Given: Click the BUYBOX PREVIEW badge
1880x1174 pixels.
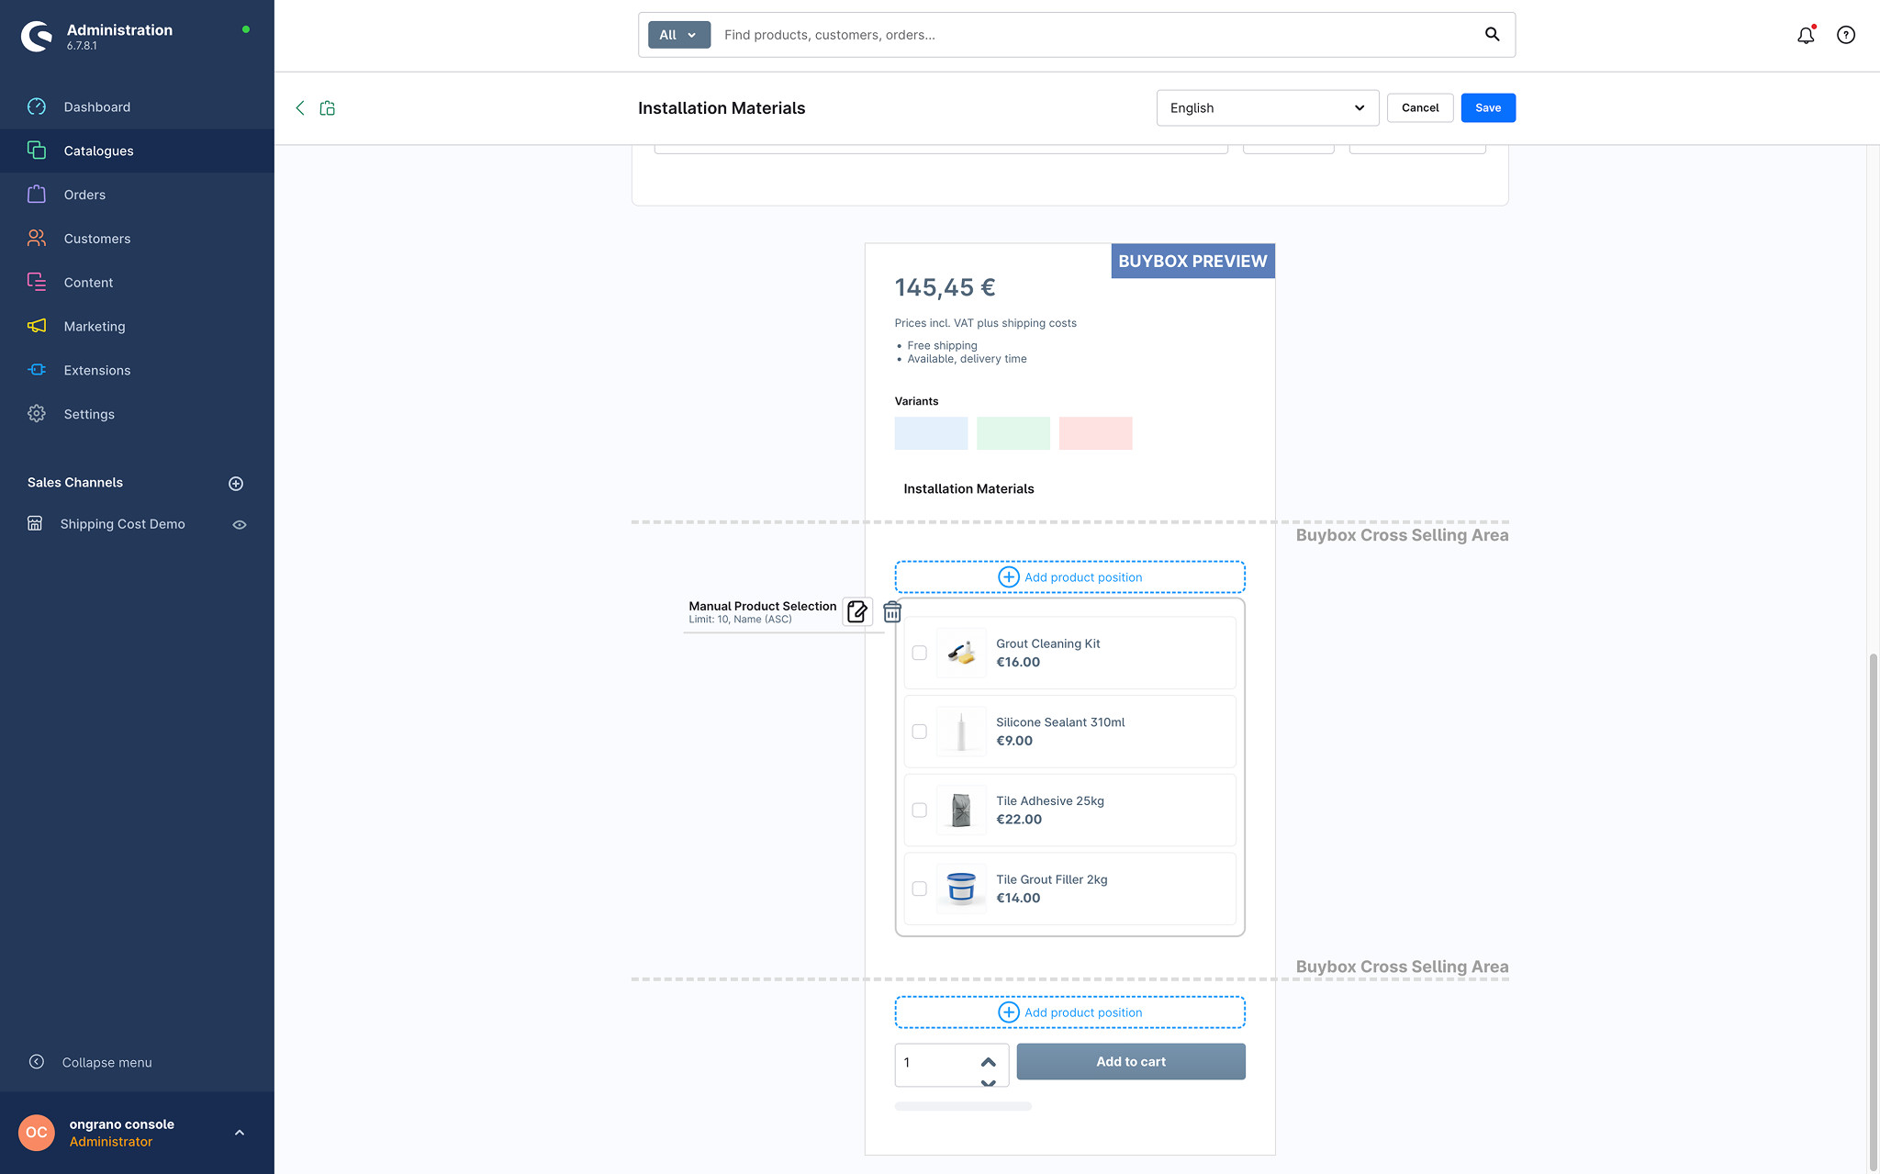Looking at the screenshot, I should point(1192,261).
